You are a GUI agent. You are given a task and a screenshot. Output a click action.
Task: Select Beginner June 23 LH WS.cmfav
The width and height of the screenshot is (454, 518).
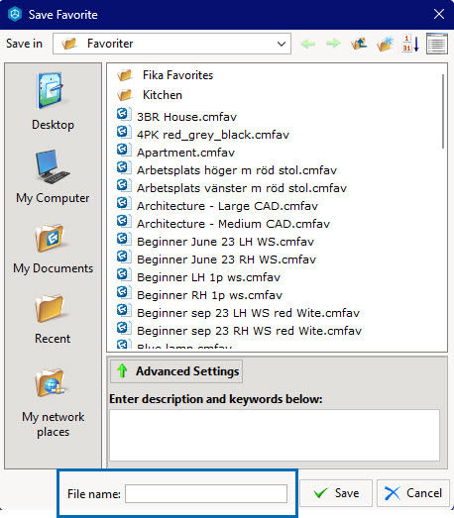pyautogui.click(x=215, y=241)
